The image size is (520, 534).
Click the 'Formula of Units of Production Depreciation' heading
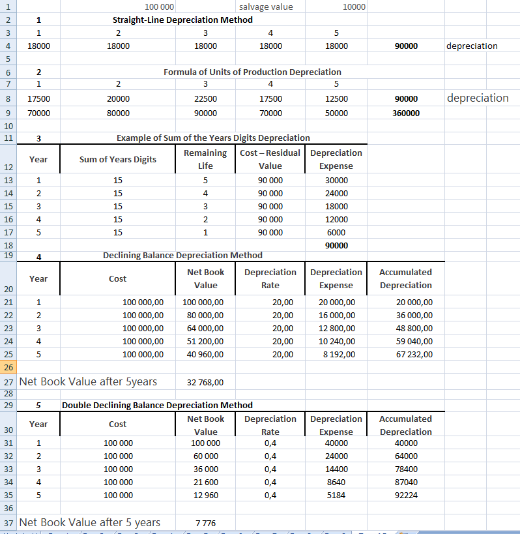[252, 72]
